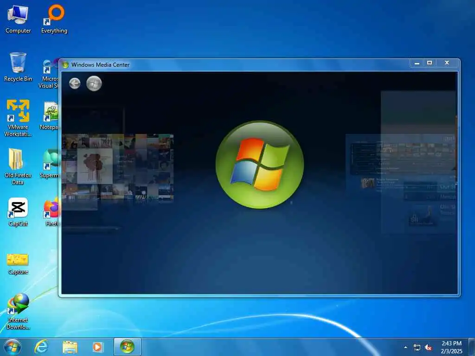
Task: Select the Notepad++ desktop shortcut
Action: pos(50,115)
